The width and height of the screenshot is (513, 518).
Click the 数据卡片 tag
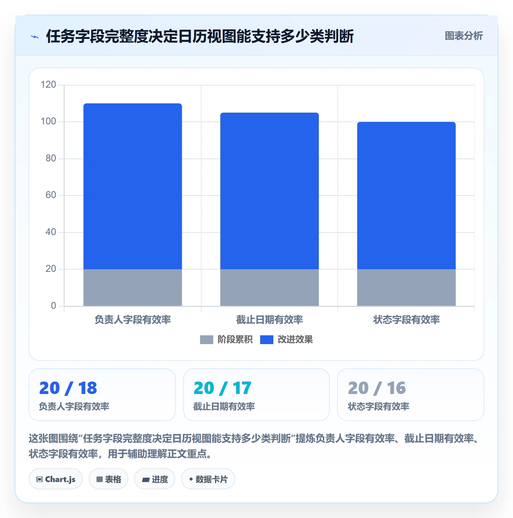click(x=208, y=479)
